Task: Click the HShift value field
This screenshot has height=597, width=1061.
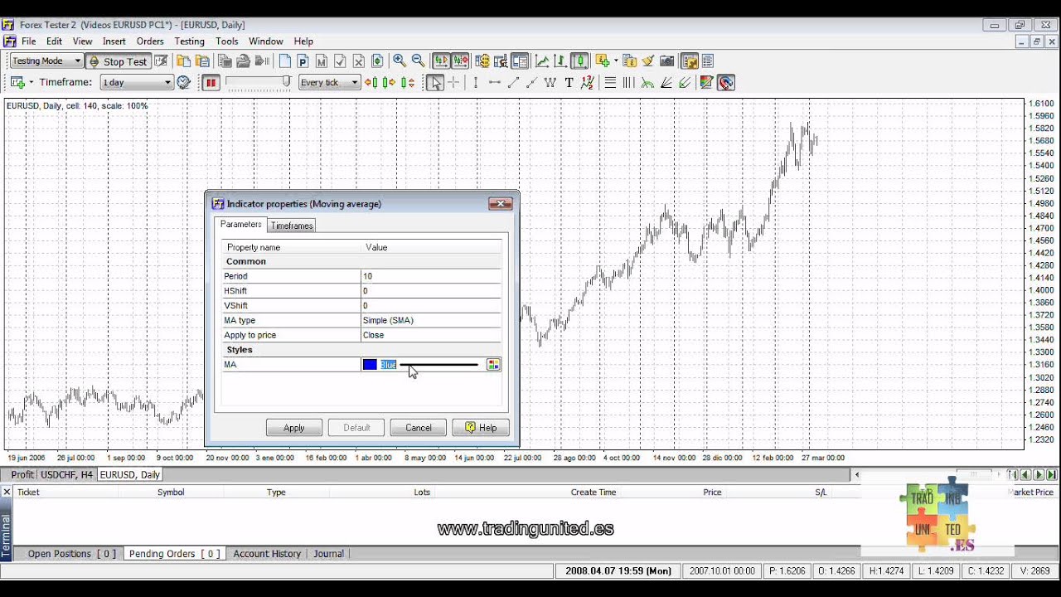Action: tap(431, 291)
